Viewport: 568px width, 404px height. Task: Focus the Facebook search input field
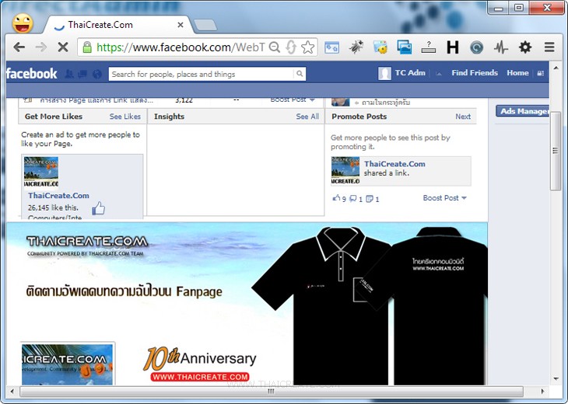pyautogui.click(x=201, y=74)
